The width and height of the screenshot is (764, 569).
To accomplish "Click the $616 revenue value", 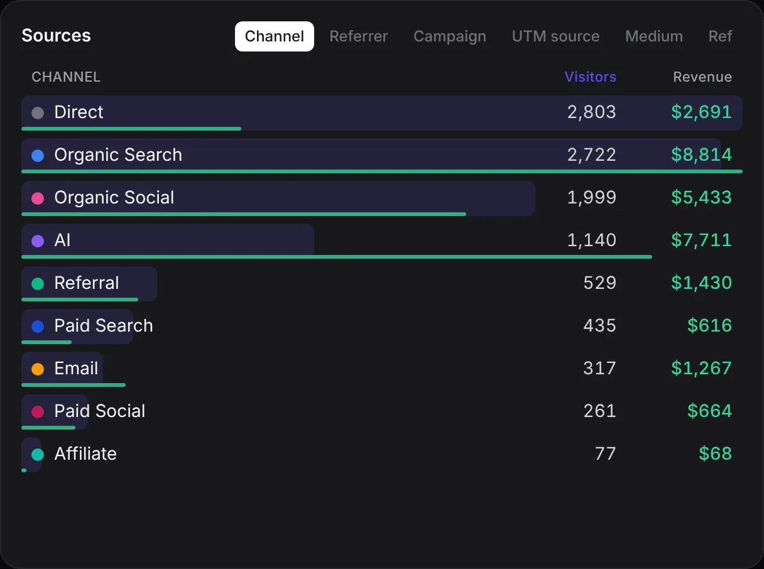I will [x=709, y=326].
